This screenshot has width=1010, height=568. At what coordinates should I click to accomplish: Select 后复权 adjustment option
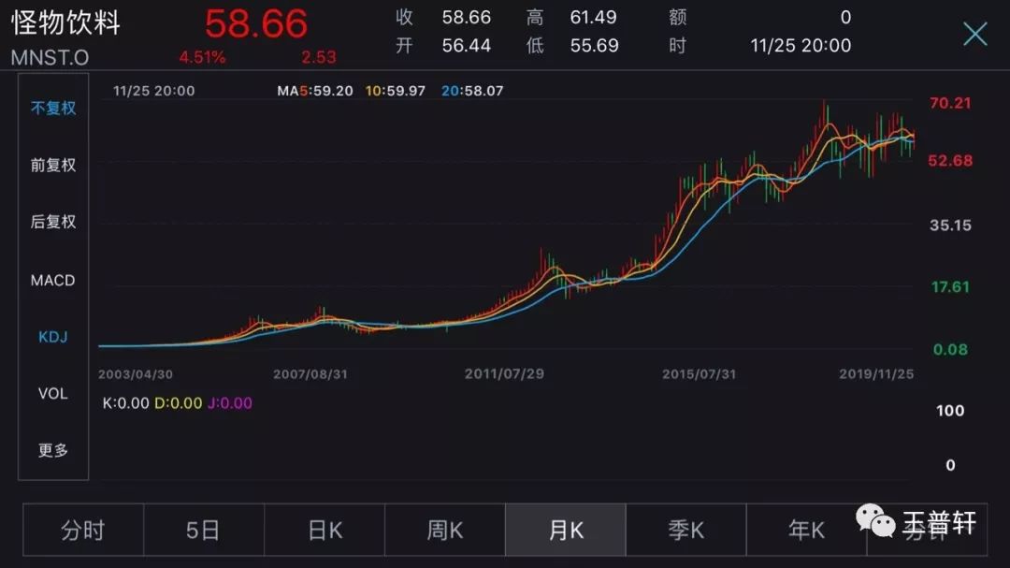point(52,222)
